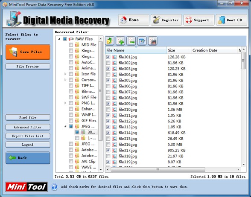Click the remove files with minus icon
The height and width of the screenshot is (197, 251).
pyautogui.click(x=131, y=41)
